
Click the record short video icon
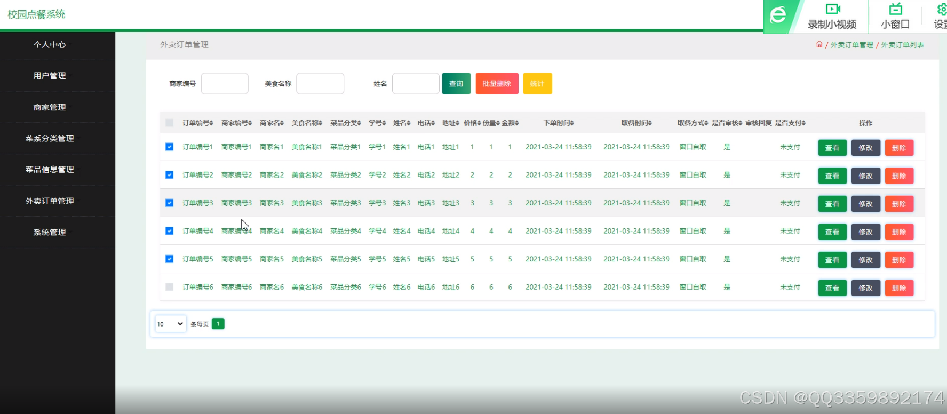tap(832, 9)
